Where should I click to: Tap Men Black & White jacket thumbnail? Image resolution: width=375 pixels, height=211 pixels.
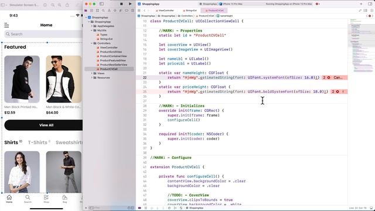(64, 79)
